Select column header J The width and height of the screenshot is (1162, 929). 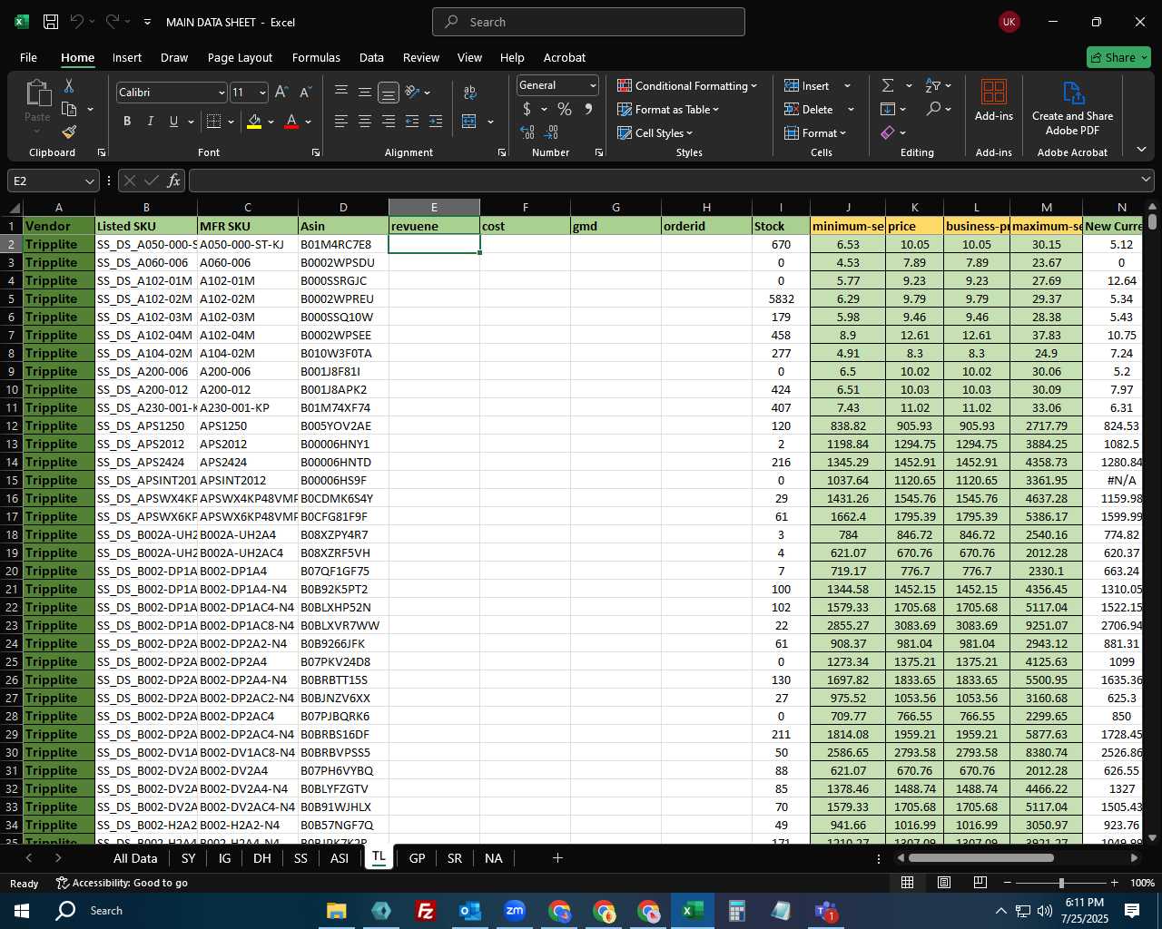[848, 207]
